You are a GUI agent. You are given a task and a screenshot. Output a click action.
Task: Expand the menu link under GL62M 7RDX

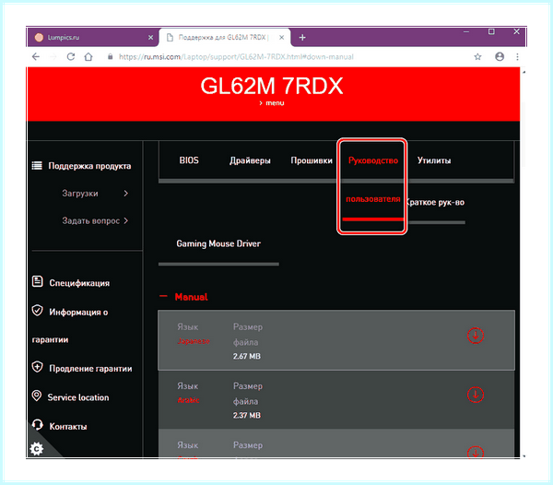[272, 103]
